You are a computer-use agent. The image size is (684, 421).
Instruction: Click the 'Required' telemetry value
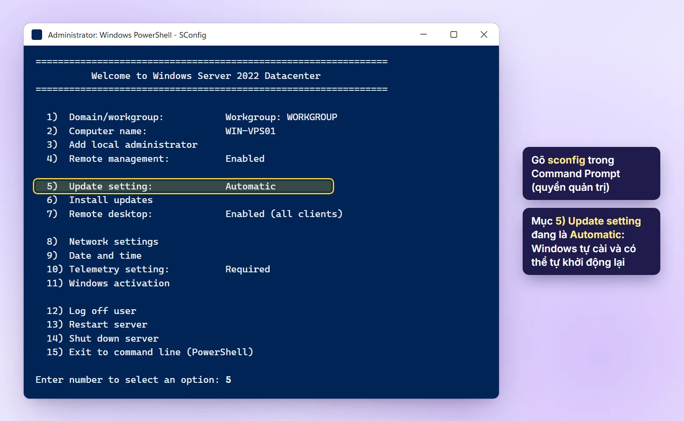pyautogui.click(x=248, y=269)
